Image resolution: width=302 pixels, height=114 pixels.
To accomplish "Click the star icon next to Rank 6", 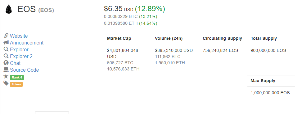I will click(6, 76).
